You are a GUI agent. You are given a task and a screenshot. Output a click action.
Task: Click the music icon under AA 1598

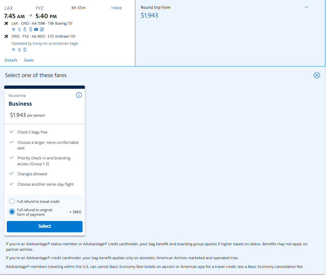point(42,29)
